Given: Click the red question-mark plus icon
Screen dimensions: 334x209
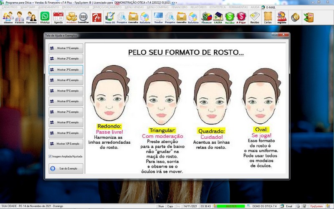Looking at the screenshot, I should coord(97,18).
